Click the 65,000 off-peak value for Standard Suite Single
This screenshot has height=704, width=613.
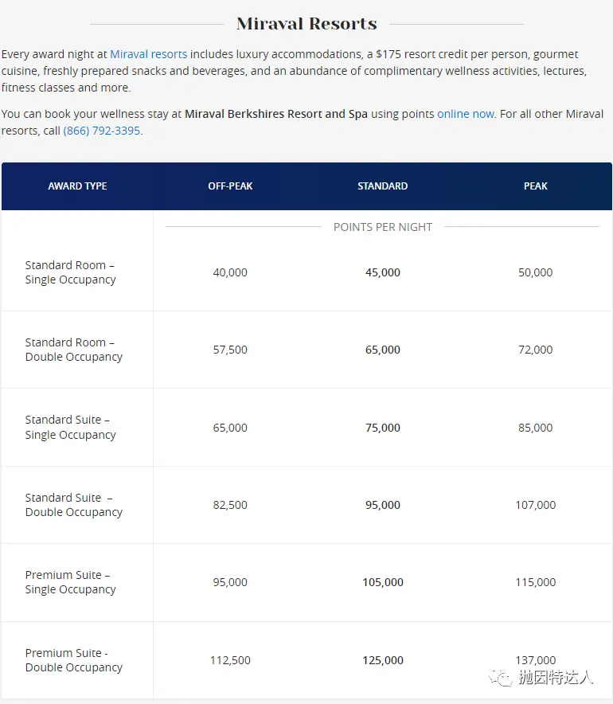230,428
